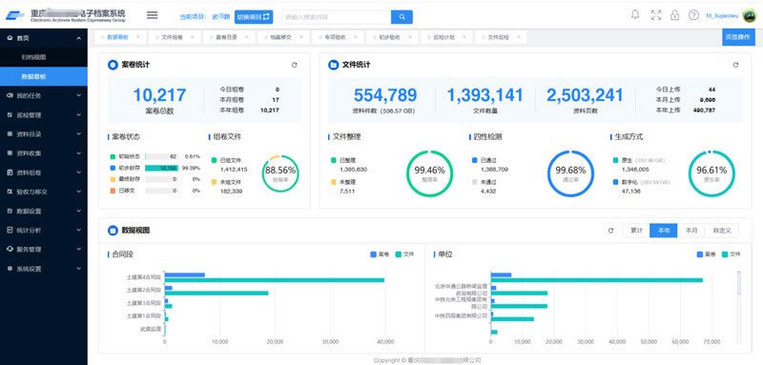Click the headset icon beside 服务管理
This screenshot has height=365, width=763.
click(x=10, y=250)
